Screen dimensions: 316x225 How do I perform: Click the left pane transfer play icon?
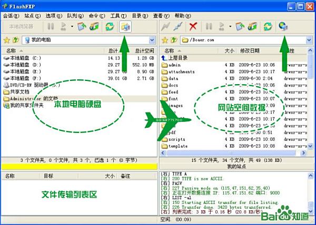[64, 26]
